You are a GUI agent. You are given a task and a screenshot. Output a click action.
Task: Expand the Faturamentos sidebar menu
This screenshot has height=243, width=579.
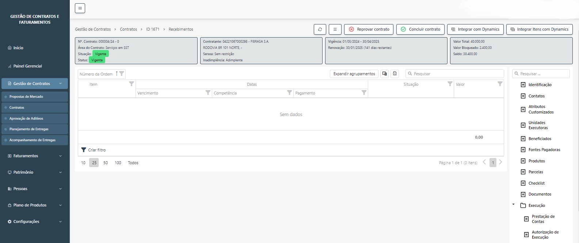click(35, 156)
